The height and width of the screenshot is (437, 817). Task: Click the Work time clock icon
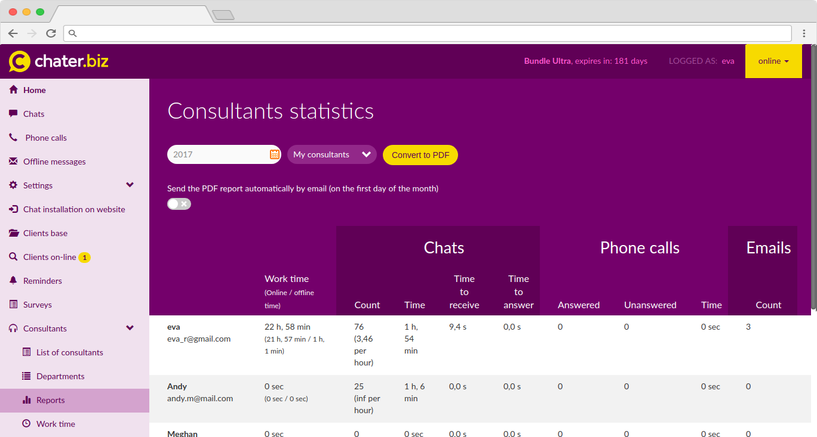coord(26,423)
